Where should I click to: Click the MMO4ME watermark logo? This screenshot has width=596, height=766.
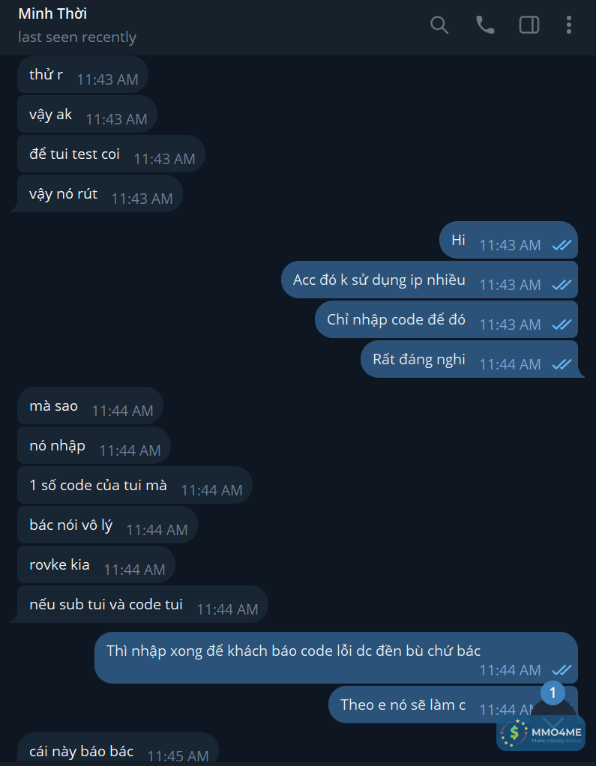click(x=541, y=732)
